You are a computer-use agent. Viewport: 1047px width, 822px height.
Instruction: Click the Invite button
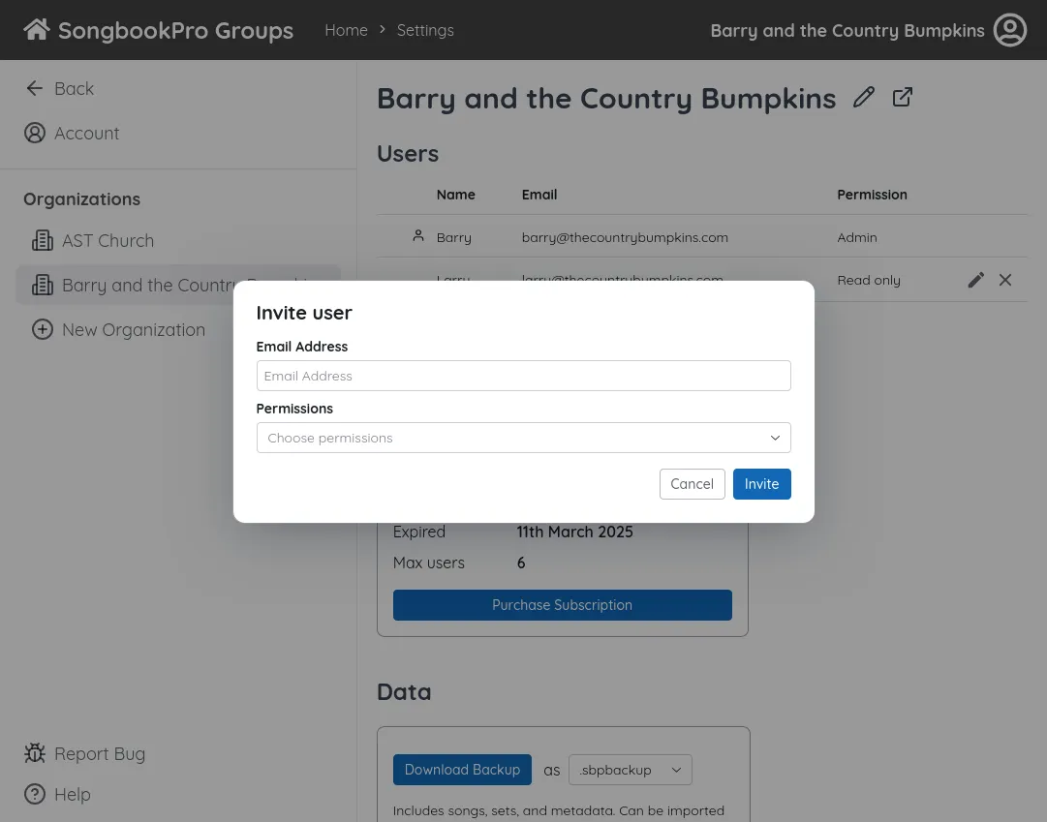point(761,483)
